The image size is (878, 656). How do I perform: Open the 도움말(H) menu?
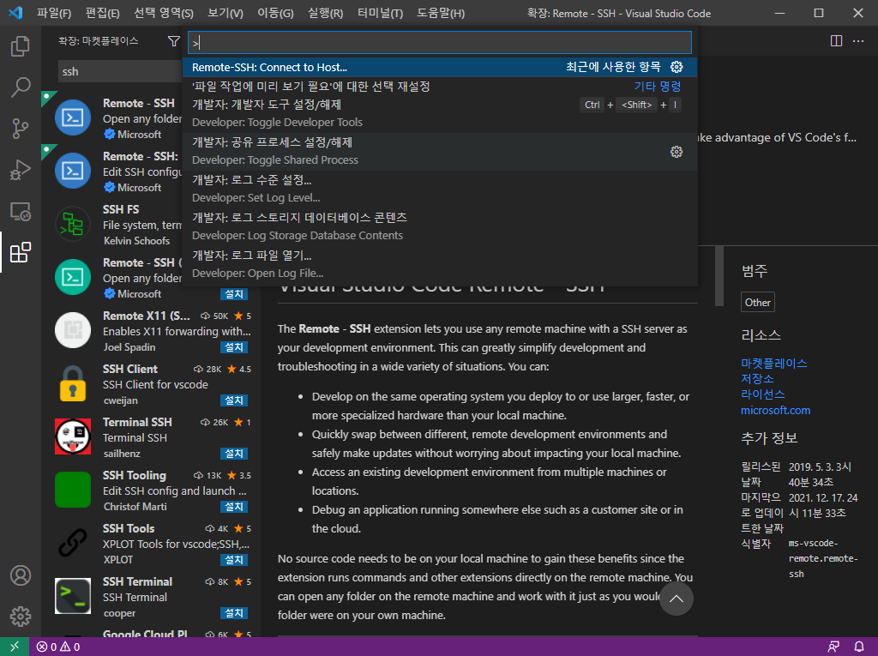click(x=441, y=13)
